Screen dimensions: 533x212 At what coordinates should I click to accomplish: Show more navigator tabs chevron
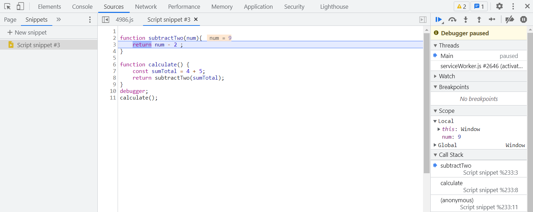[59, 20]
